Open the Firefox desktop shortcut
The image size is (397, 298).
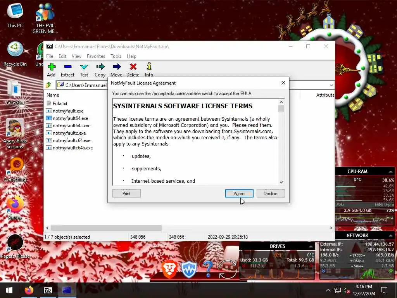pos(15,208)
